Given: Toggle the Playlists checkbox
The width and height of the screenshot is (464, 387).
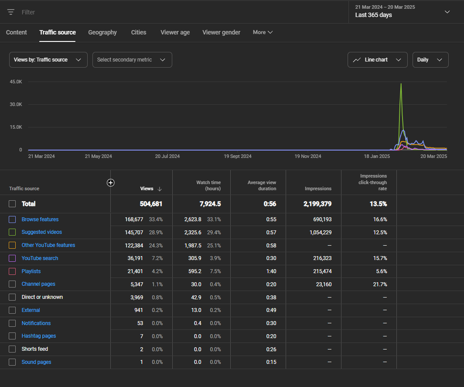Looking at the screenshot, I should coord(12,271).
